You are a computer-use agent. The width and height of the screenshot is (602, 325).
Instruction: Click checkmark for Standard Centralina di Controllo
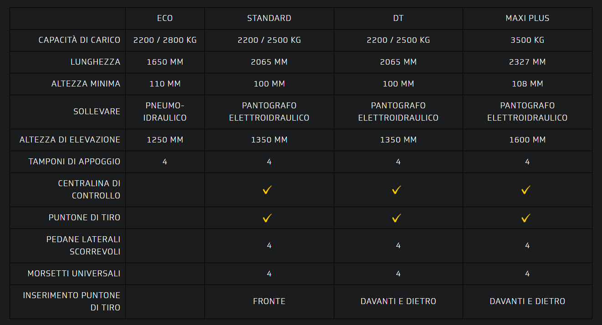[x=267, y=190]
